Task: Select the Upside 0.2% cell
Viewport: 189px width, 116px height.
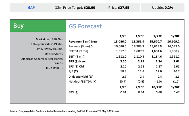Action: coord(163,7)
